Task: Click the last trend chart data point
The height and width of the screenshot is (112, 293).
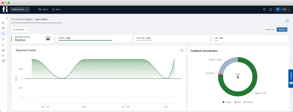Action: point(174,59)
